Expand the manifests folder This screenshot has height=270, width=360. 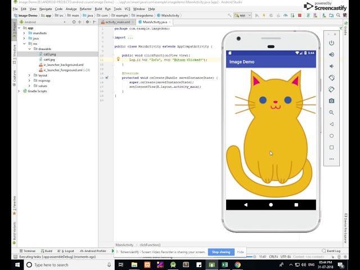click(24, 33)
